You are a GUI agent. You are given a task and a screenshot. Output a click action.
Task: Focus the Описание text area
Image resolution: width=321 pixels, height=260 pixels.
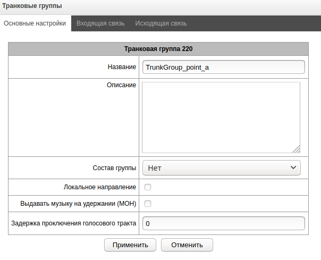point(221,117)
